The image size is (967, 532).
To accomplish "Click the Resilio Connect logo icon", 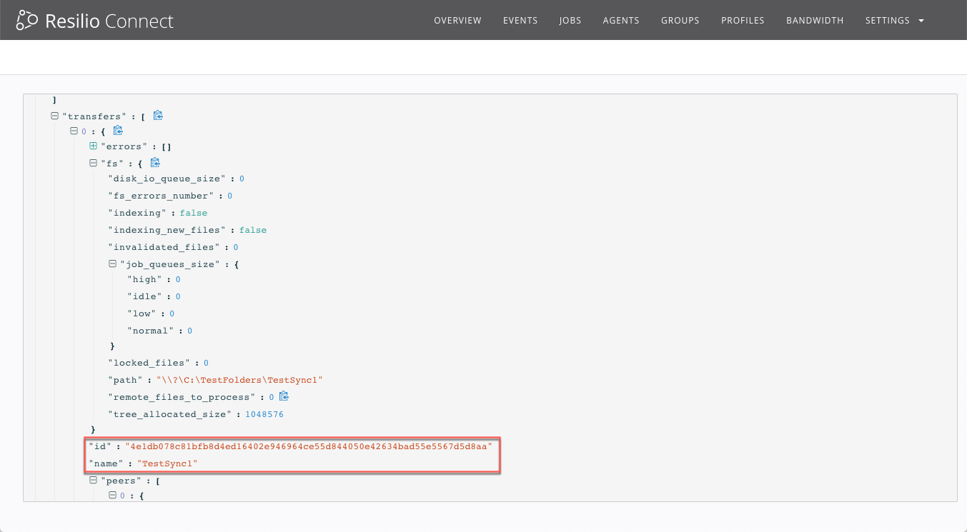I will pos(26,21).
